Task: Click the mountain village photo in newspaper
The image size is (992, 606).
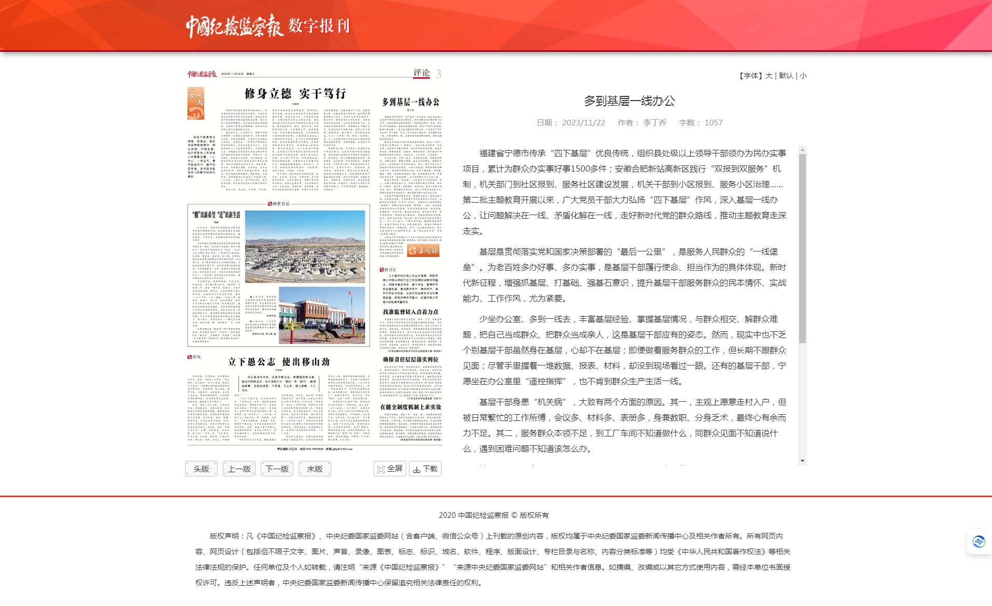Action: click(305, 246)
